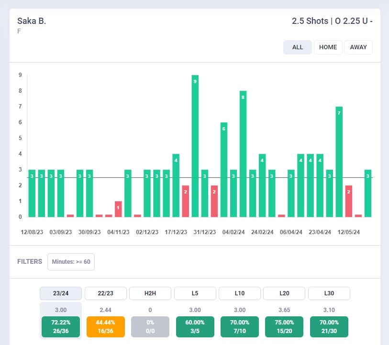This screenshot has width=389, height=345.
Task: Select the L20 tab
Action: click(x=284, y=293)
